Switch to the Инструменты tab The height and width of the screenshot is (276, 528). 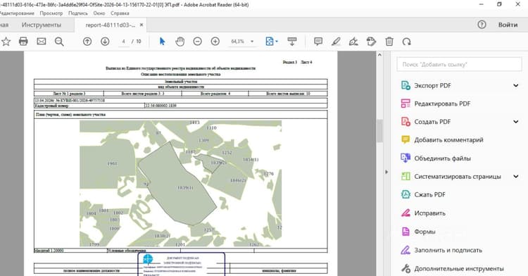pos(42,25)
